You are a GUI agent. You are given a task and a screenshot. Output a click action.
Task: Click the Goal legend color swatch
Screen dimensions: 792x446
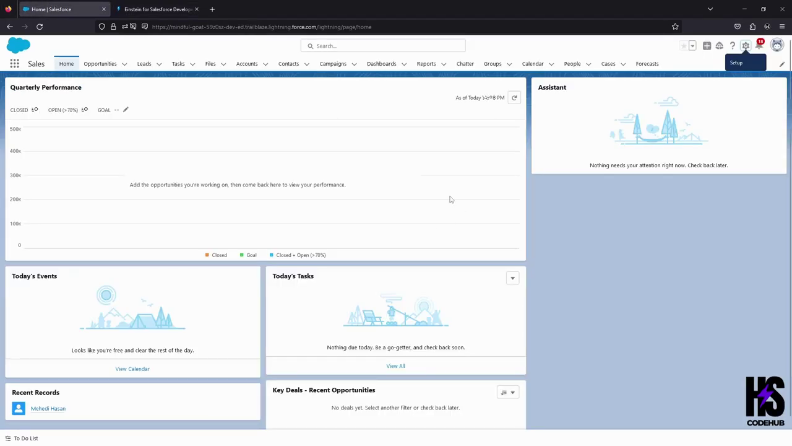click(x=242, y=255)
